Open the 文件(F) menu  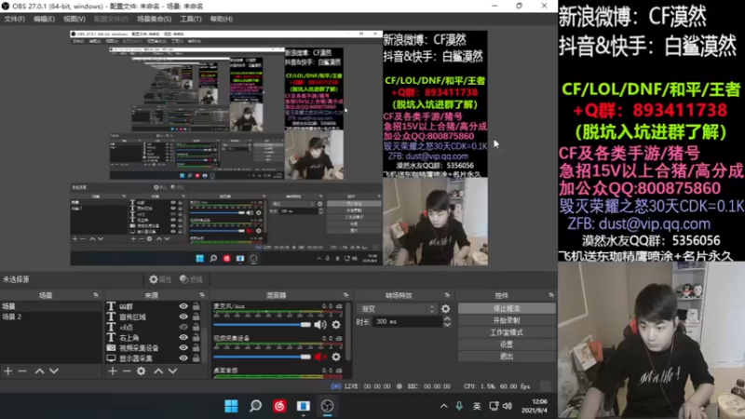pos(14,19)
